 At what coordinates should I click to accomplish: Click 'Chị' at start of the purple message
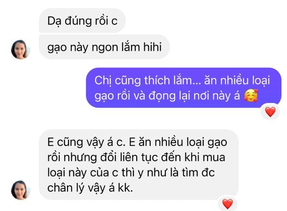(x=103, y=81)
